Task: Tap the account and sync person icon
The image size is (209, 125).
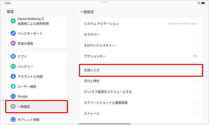Action: click(x=13, y=76)
